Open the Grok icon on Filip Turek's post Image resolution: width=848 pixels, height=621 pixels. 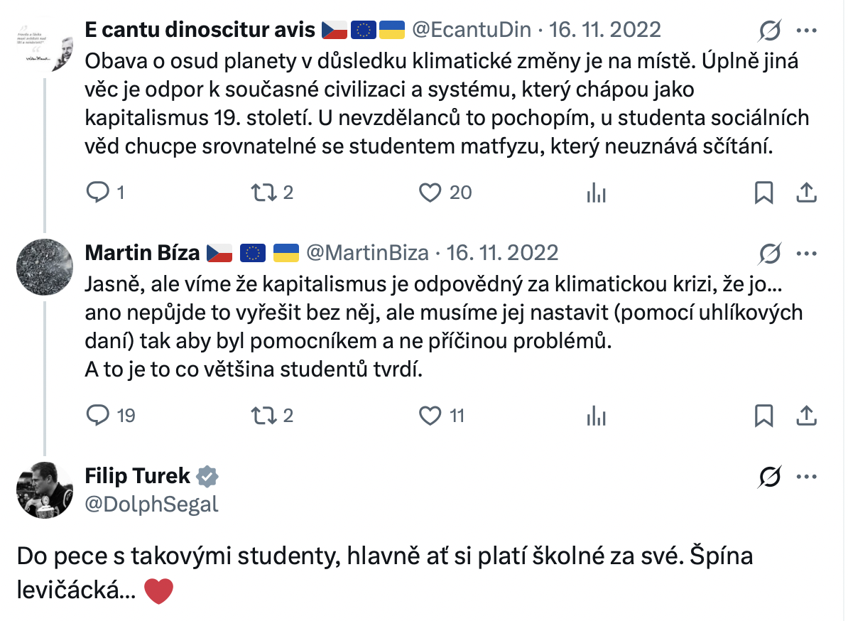(x=768, y=478)
